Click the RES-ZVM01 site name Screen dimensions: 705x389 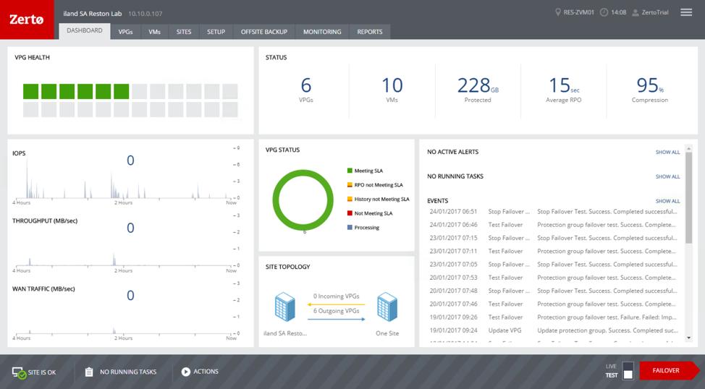point(578,12)
